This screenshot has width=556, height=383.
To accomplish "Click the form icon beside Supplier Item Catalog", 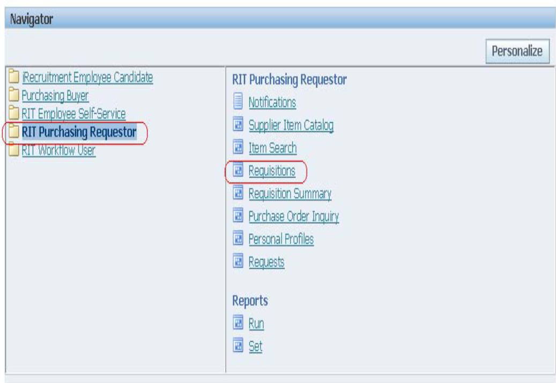I will pos(238,125).
